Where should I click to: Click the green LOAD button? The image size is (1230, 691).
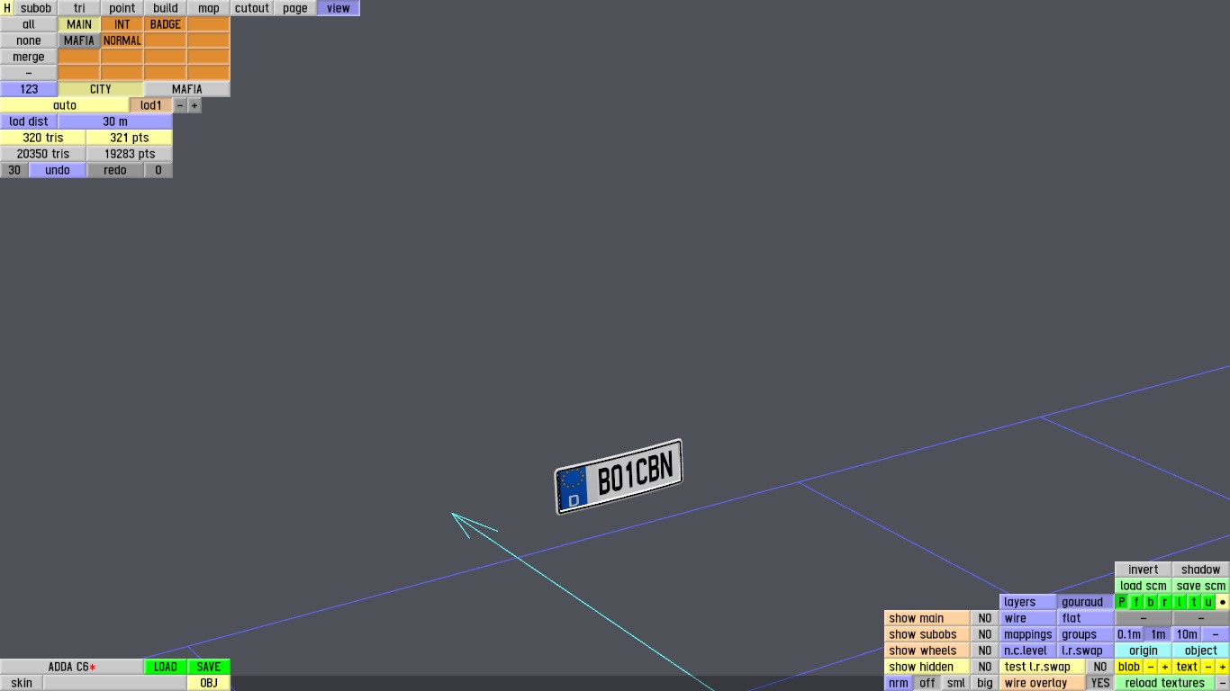[x=166, y=667]
